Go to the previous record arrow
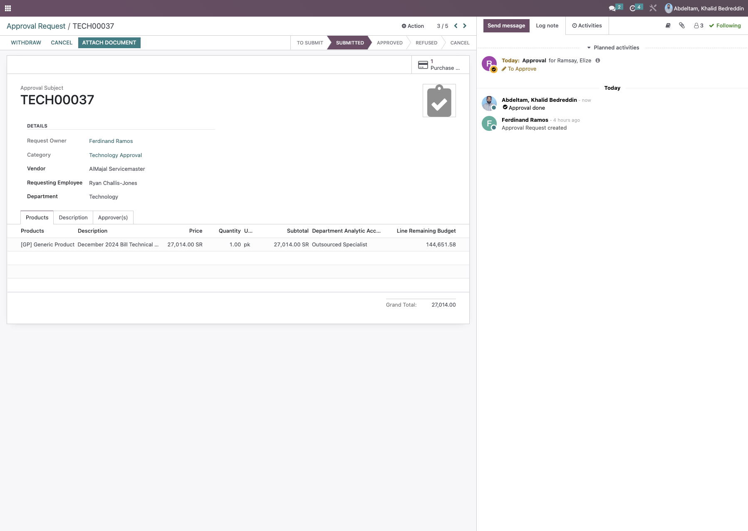This screenshot has height=531, width=748. click(x=456, y=26)
